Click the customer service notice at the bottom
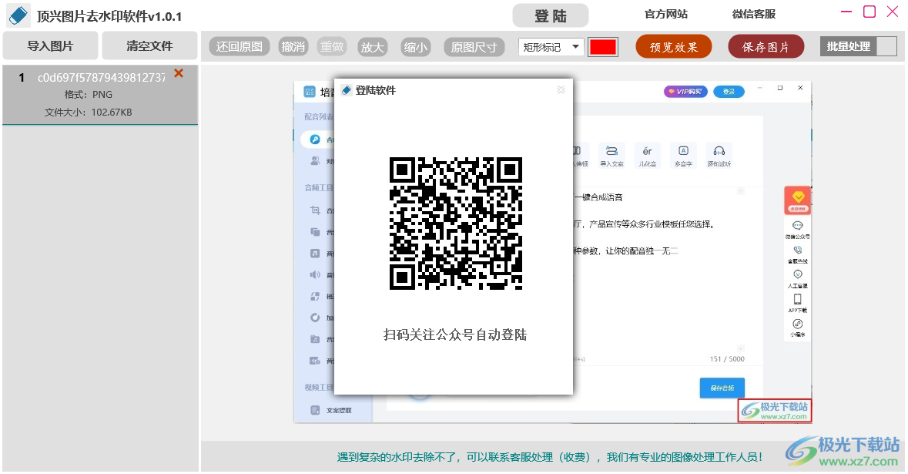The image size is (908, 474). pyautogui.click(x=550, y=457)
